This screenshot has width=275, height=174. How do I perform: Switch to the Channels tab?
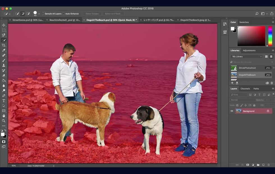tap(245, 89)
